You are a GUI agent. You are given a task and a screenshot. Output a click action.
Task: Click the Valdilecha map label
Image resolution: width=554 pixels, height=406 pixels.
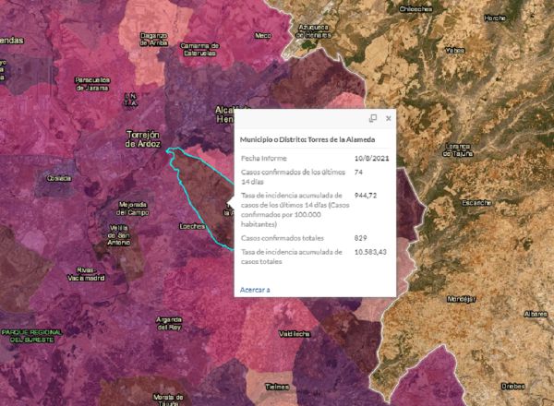[x=295, y=334]
